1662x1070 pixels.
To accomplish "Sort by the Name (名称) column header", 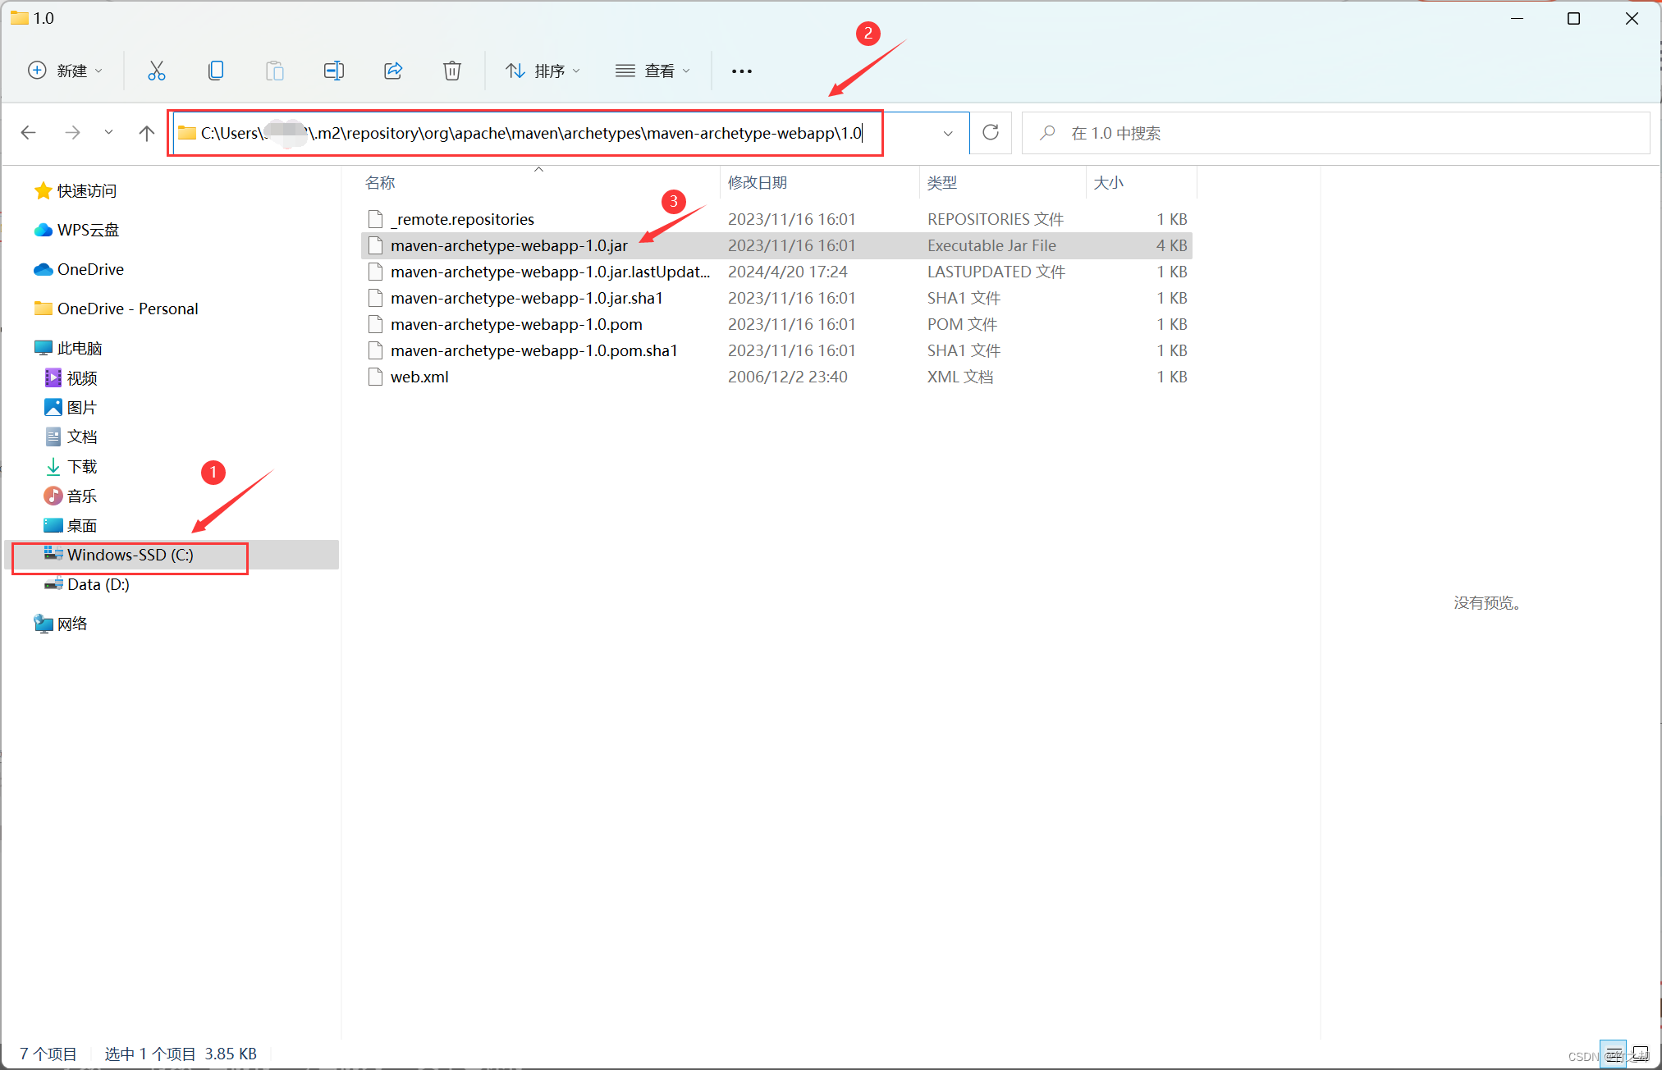I will pyautogui.click(x=539, y=182).
